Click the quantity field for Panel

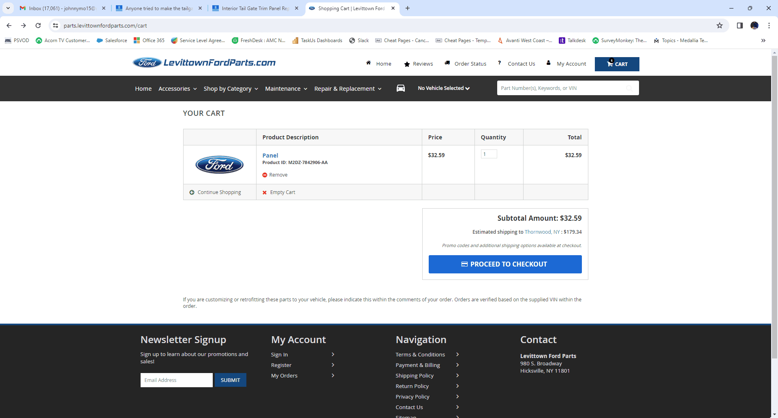click(489, 154)
